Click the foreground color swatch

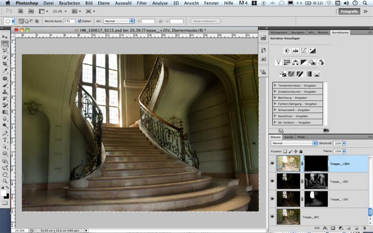point(3,193)
